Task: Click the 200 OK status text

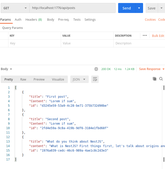Action: (106, 69)
